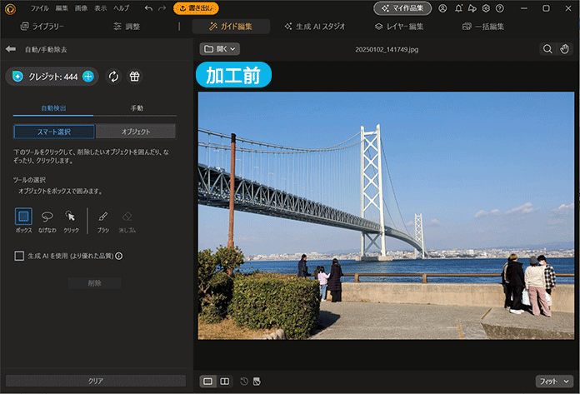This screenshot has width=580, height=394.
Task: Click the megaphone announcements icon
Action: click(x=472, y=8)
